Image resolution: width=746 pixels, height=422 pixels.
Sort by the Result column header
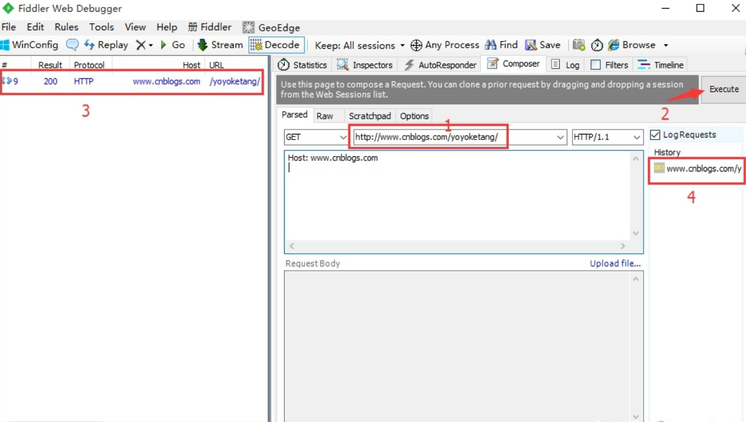pos(50,65)
